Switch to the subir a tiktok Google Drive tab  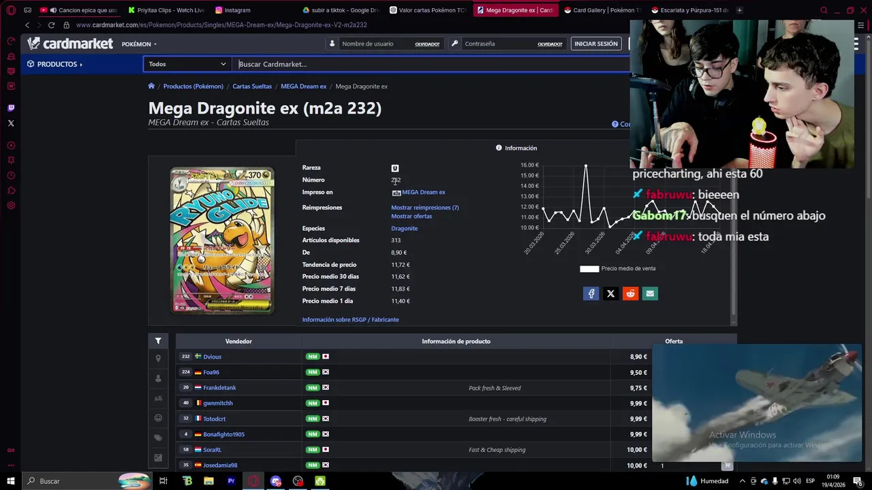[341, 10]
